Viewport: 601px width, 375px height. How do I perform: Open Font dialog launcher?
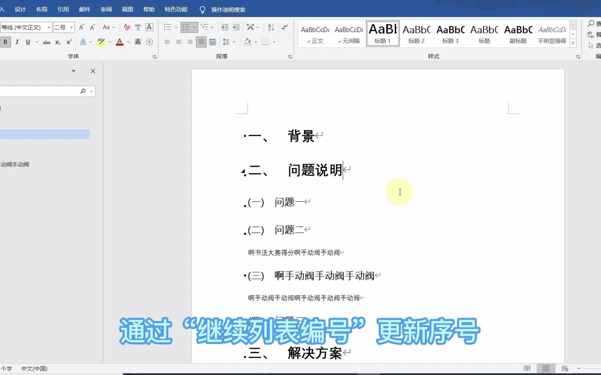point(155,57)
